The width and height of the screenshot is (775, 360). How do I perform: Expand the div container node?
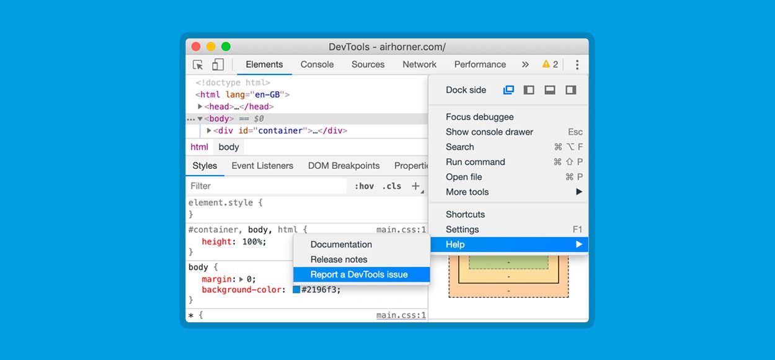point(209,130)
